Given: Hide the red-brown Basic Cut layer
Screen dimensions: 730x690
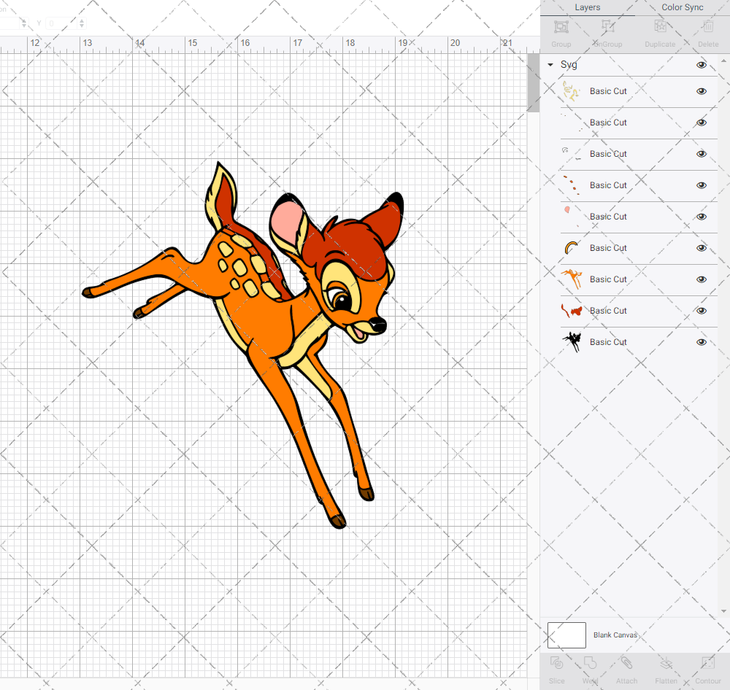Looking at the screenshot, I should point(702,311).
